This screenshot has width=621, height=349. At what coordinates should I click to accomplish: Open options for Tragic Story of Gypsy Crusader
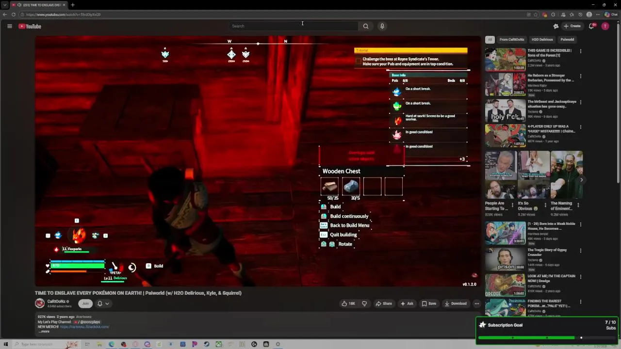(x=580, y=251)
